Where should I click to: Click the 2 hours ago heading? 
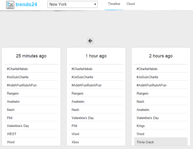point(161,56)
